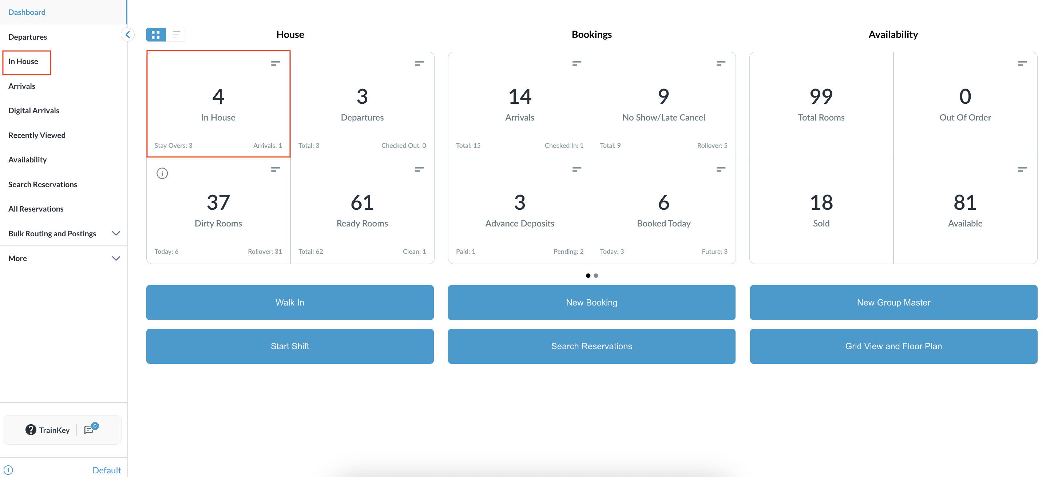Go to second dashboard page dot
The height and width of the screenshot is (477, 1054).
pyautogui.click(x=596, y=276)
